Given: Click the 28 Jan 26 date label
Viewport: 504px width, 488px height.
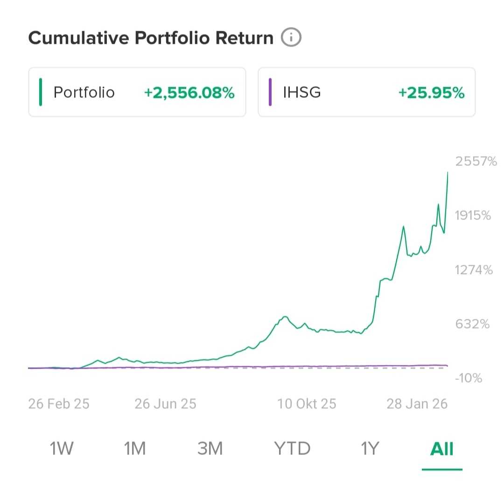Looking at the screenshot, I should pyautogui.click(x=417, y=403).
